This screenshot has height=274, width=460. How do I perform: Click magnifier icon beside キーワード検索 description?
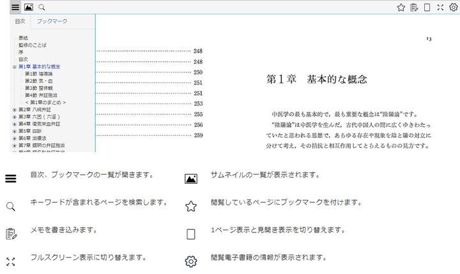point(11,206)
